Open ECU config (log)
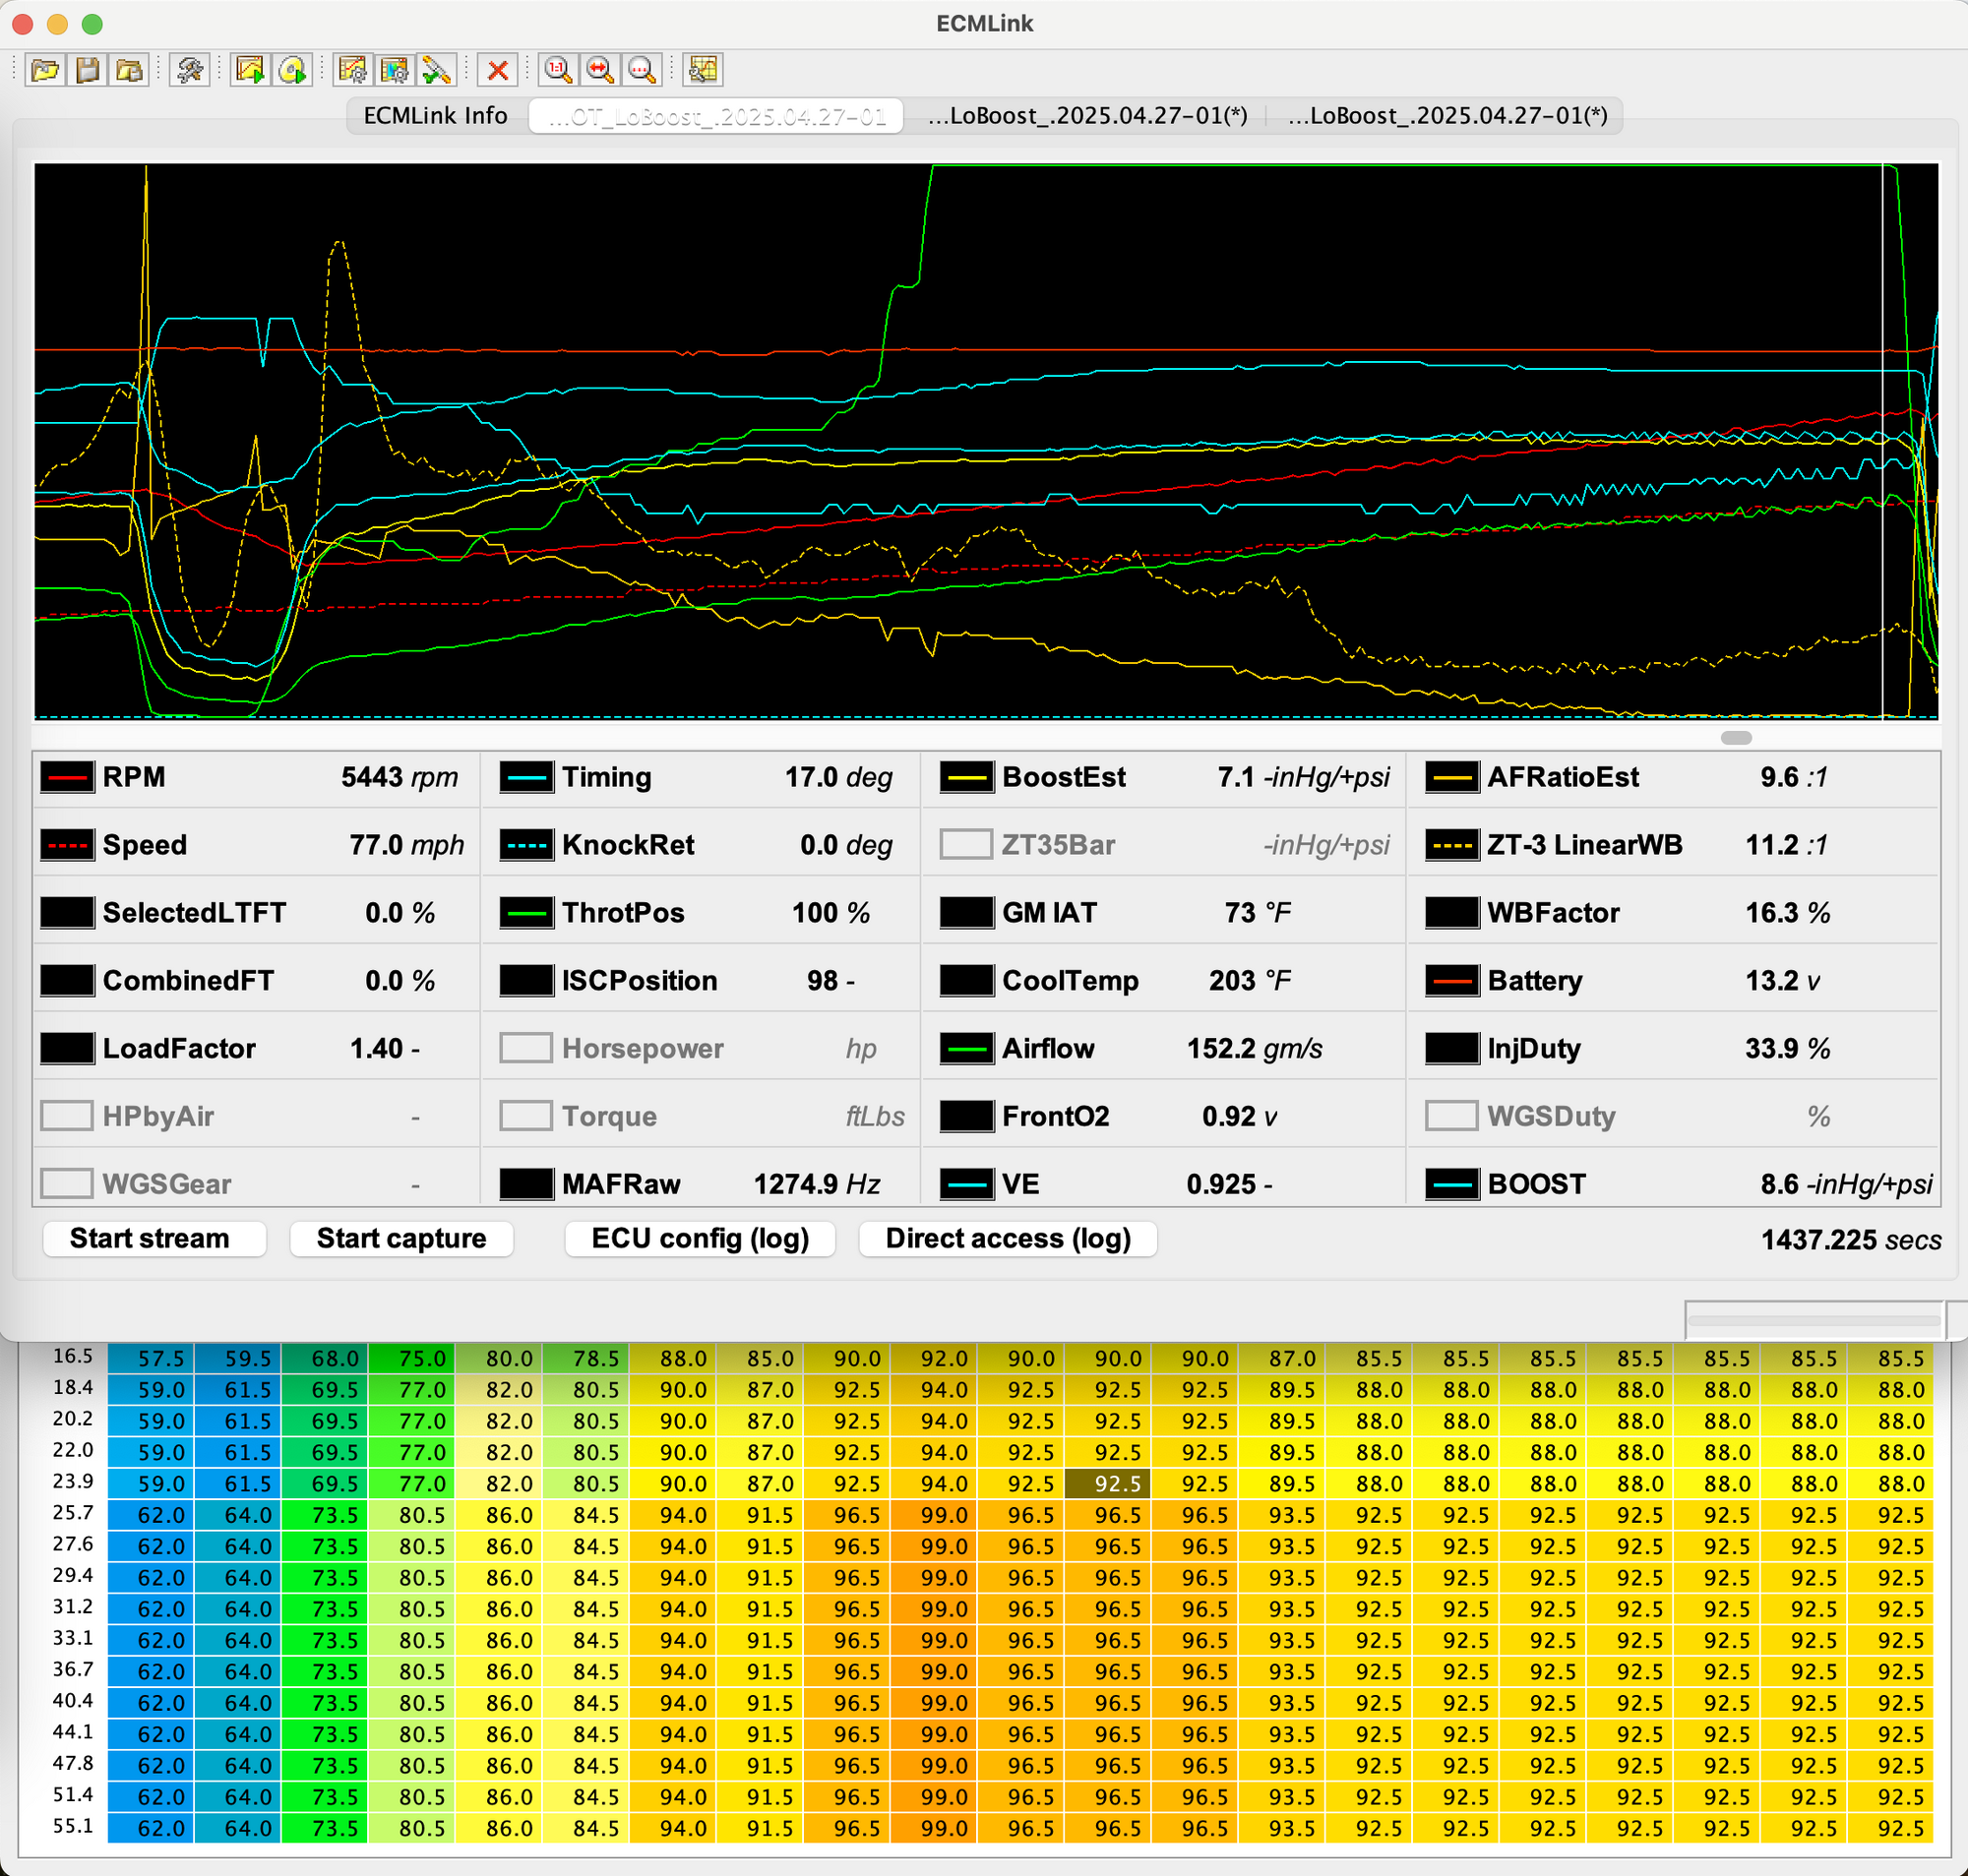The width and height of the screenshot is (1968, 1876). coord(700,1239)
